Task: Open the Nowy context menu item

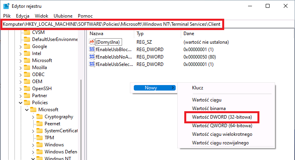Action: tap(155, 88)
